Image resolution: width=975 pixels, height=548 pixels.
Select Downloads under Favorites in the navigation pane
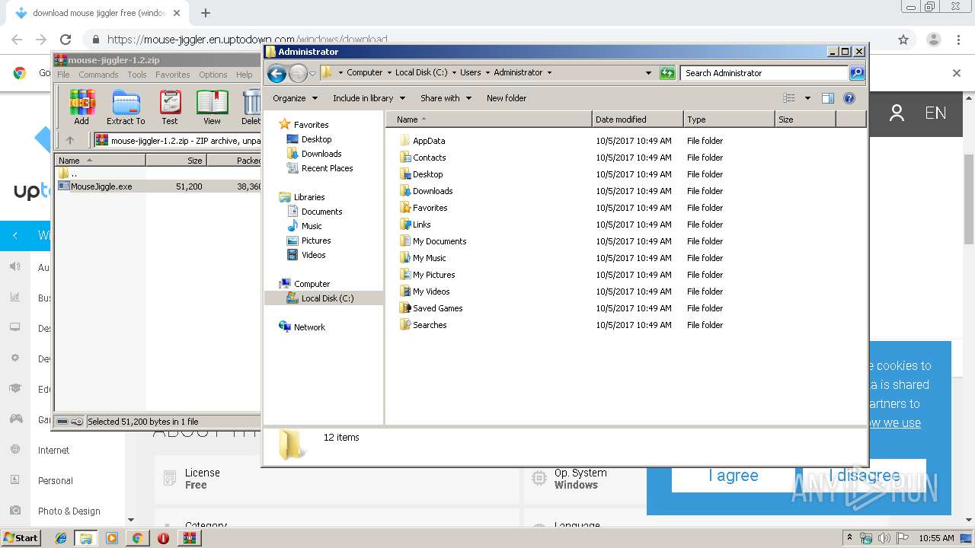[321, 154]
